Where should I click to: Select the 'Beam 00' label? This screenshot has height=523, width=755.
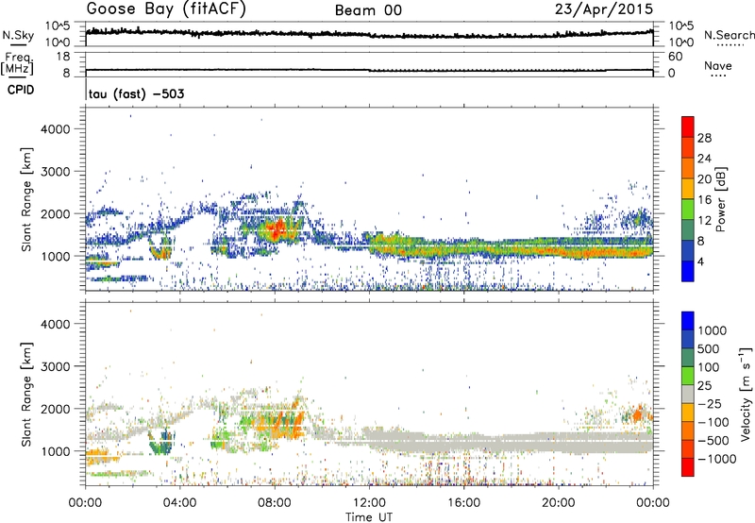pos(368,10)
